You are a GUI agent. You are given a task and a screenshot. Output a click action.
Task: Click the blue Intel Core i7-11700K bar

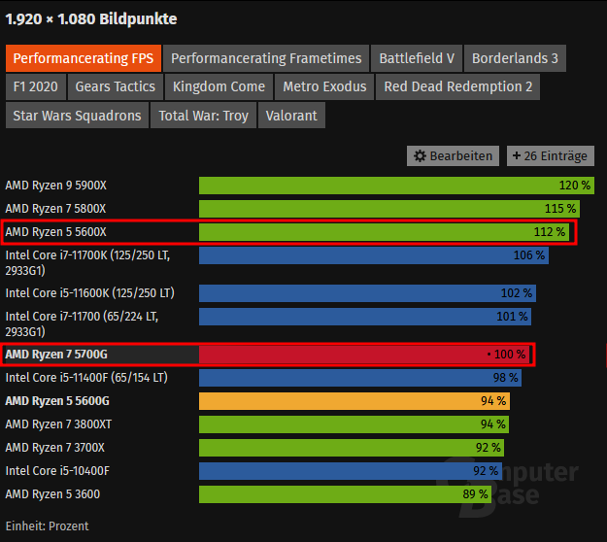(x=374, y=255)
